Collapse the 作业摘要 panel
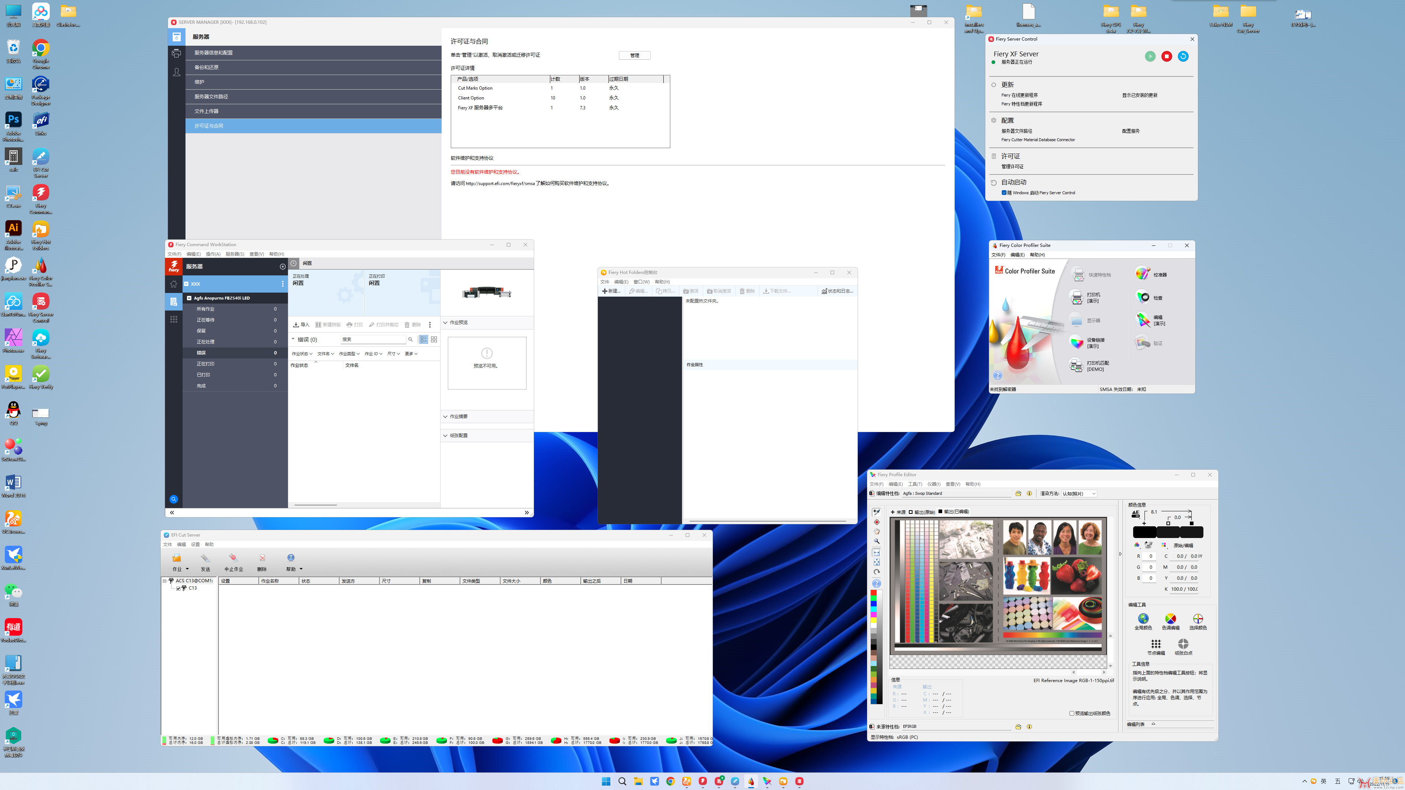The height and width of the screenshot is (790, 1405). click(x=445, y=417)
